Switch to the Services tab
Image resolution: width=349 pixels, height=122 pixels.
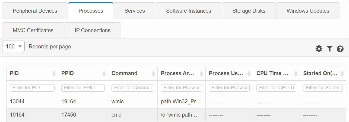tap(135, 11)
